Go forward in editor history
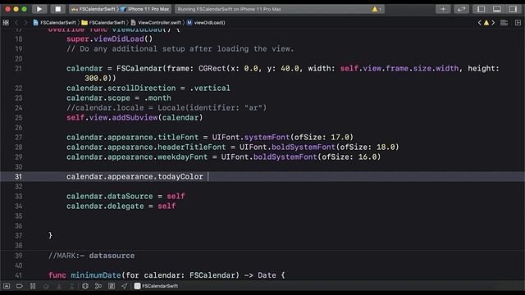This screenshot has width=525, height=295. pos(25,23)
